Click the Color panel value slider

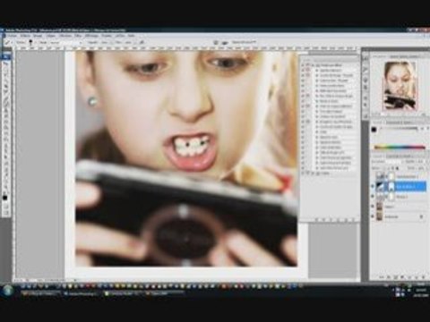(399, 129)
